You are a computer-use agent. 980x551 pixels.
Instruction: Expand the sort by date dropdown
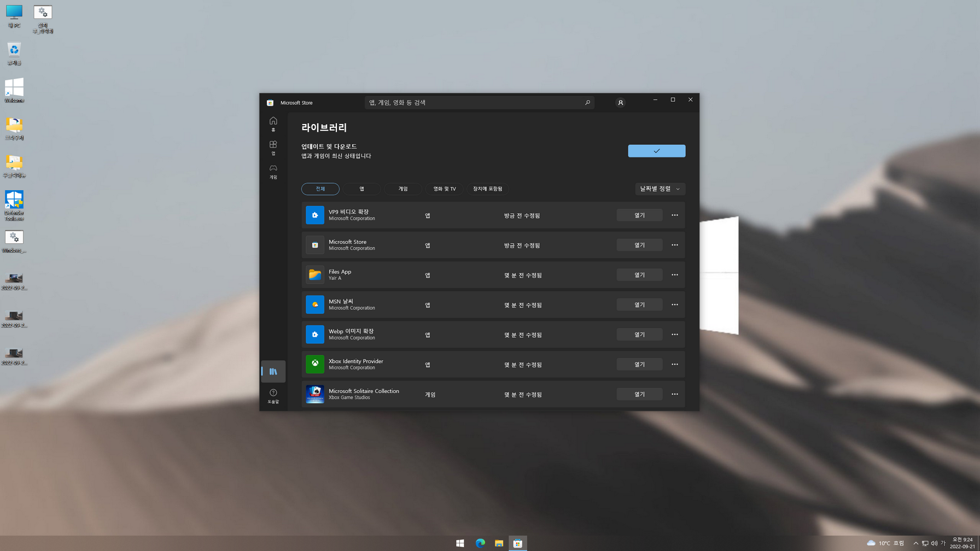coord(660,189)
